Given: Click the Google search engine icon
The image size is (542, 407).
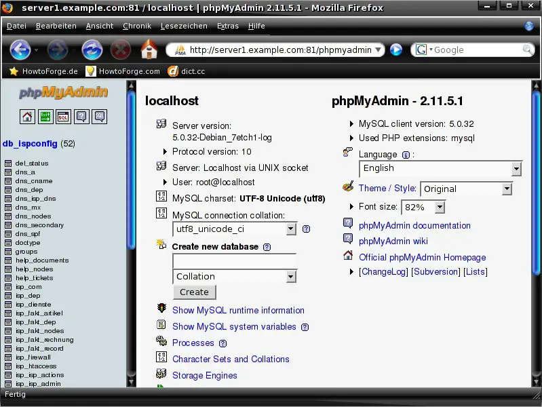Looking at the screenshot, I should coord(421,50).
